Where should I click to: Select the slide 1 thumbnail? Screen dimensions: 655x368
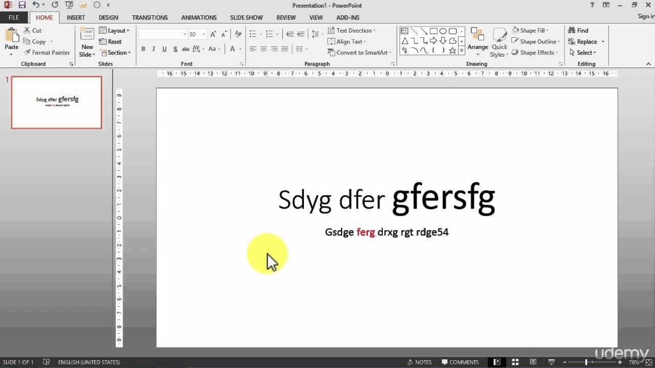(x=56, y=102)
